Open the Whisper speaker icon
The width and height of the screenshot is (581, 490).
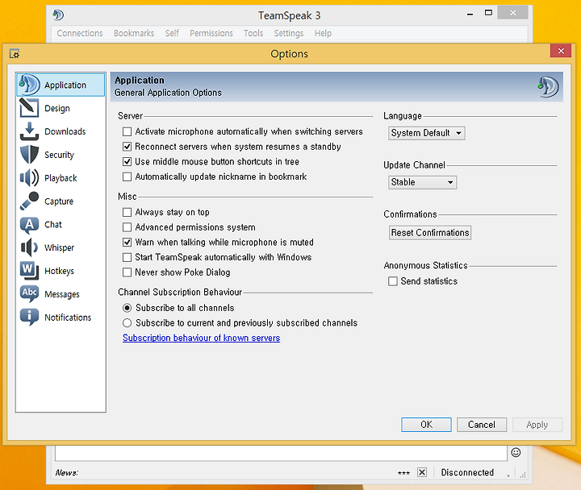click(x=29, y=247)
